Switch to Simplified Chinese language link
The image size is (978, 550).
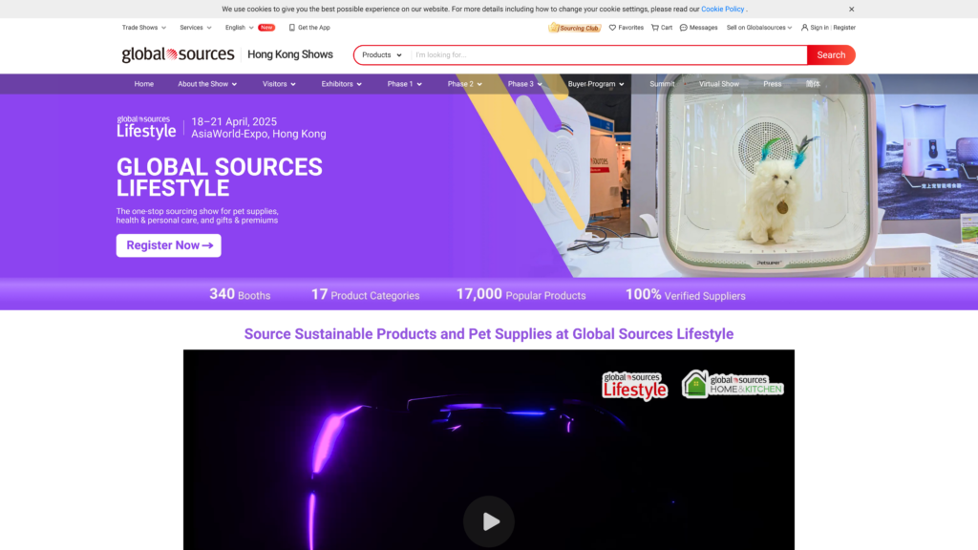(x=813, y=84)
